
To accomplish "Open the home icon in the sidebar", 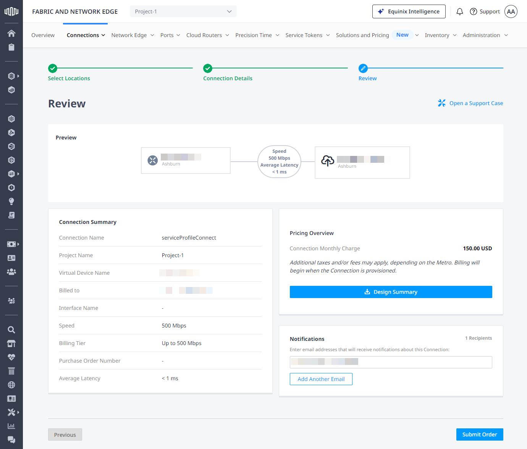I will [11, 33].
